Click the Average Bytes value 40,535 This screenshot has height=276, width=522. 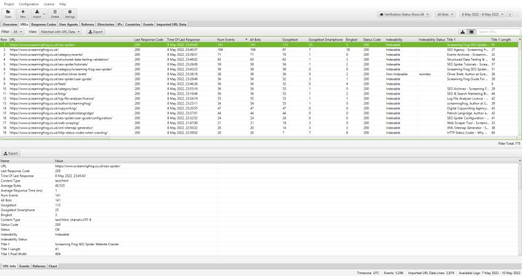point(60,186)
